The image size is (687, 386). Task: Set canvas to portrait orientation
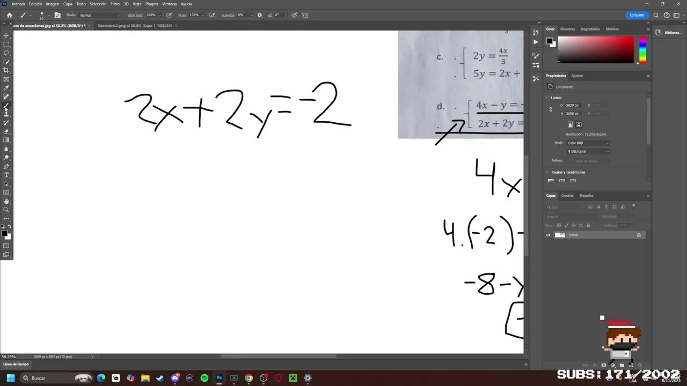[571, 124]
